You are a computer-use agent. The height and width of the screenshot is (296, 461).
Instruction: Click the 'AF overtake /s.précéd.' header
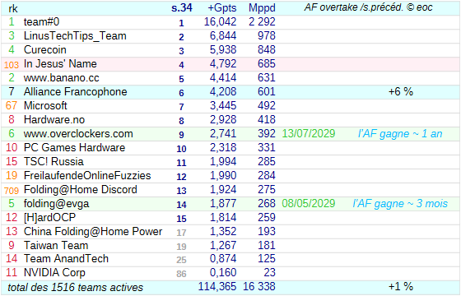pos(354,7)
